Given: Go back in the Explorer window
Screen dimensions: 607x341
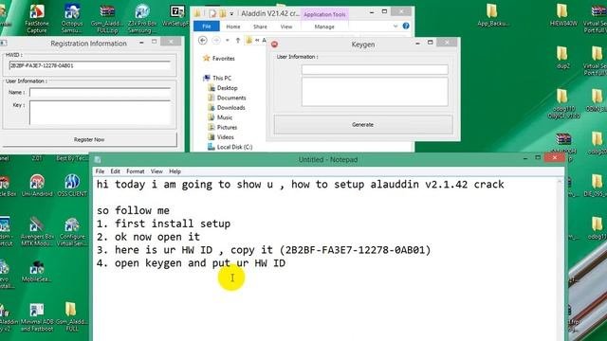Looking at the screenshot, I should [202, 40].
